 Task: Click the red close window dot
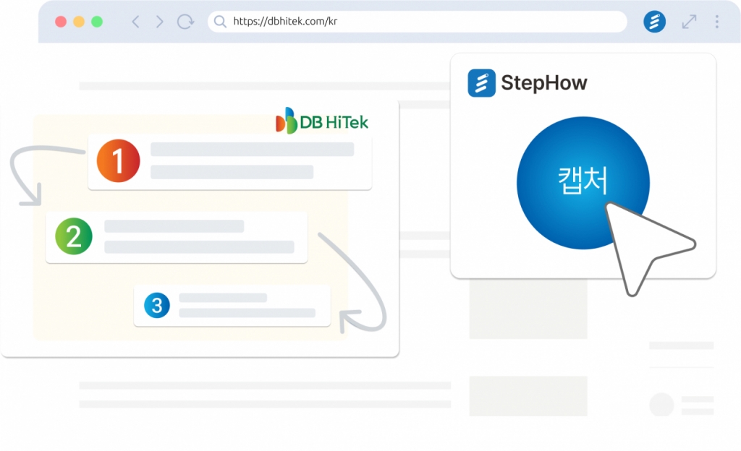(61, 22)
